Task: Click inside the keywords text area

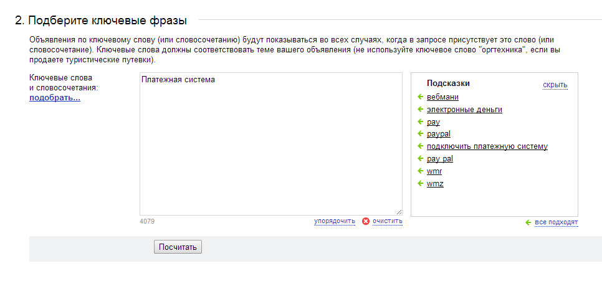Action: pos(270,144)
